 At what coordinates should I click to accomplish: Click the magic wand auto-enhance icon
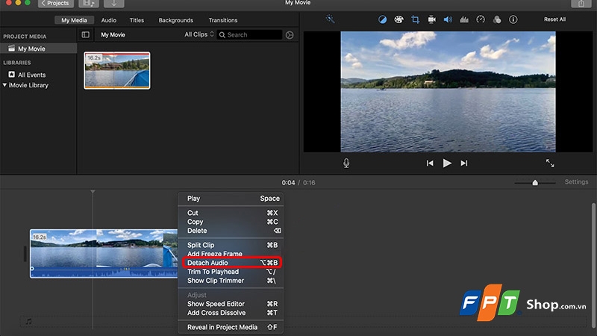(330, 19)
